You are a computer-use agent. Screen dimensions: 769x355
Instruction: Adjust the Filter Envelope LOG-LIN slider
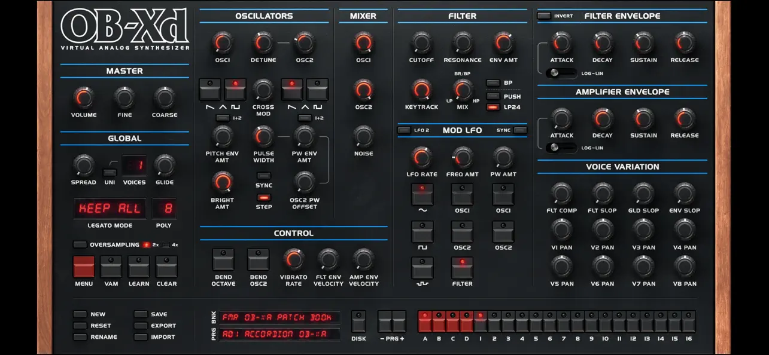coord(561,73)
